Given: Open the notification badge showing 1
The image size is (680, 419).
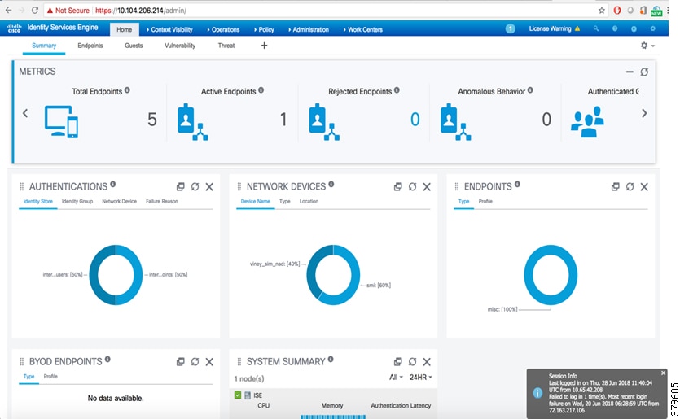Looking at the screenshot, I should (x=511, y=28).
